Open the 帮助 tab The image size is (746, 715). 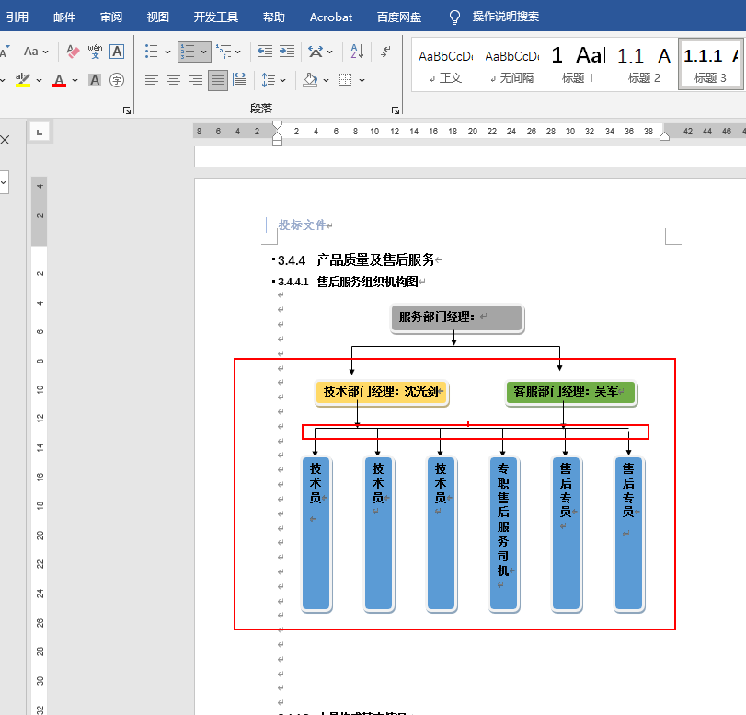(x=273, y=17)
